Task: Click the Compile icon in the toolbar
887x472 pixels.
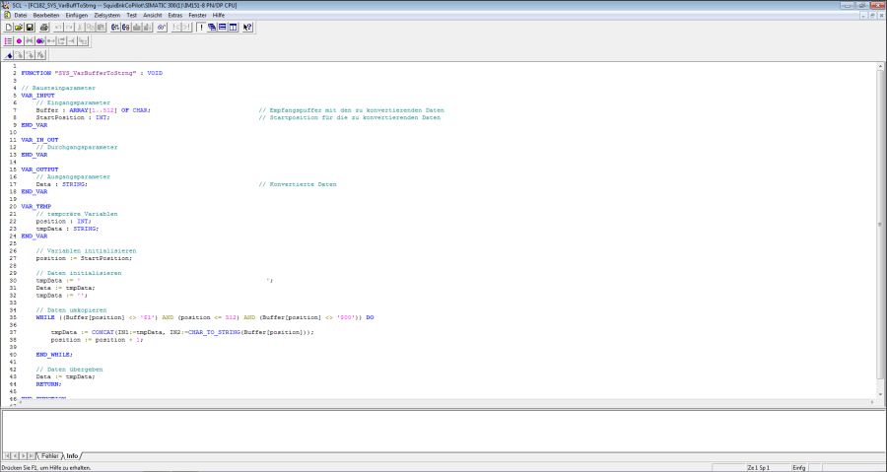Action: [114, 28]
